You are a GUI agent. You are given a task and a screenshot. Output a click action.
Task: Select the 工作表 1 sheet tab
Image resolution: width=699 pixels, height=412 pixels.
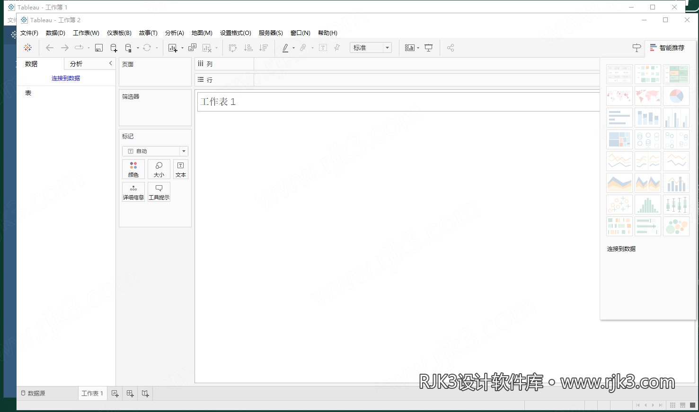click(x=92, y=394)
